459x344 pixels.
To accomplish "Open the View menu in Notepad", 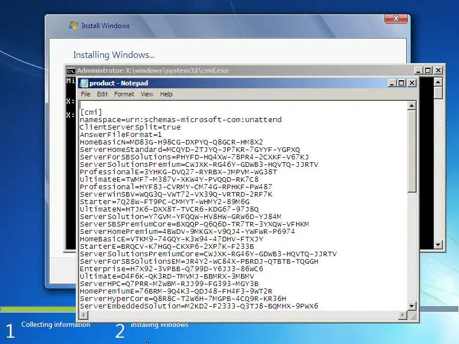I will tap(147, 94).
